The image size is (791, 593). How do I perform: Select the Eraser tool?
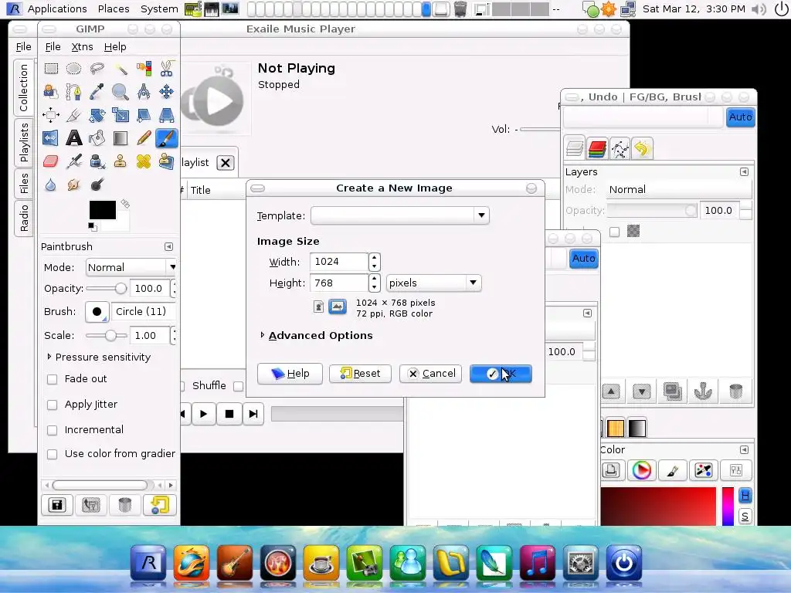51,161
